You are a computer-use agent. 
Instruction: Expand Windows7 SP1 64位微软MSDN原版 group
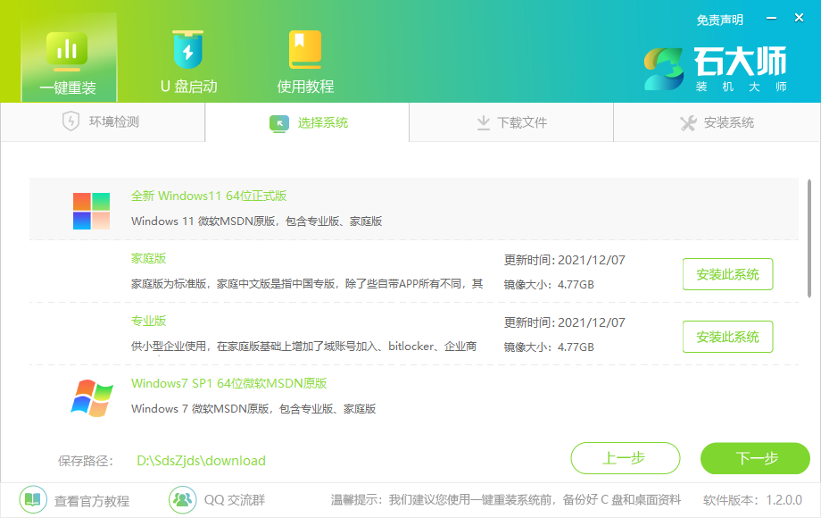[x=414, y=397]
